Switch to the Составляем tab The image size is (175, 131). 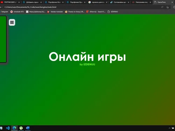pyautogui.click(x=120, y=2)
